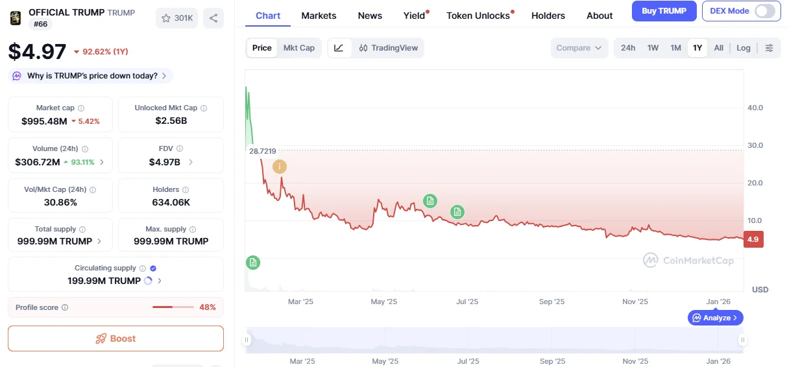The image size is (787, 367).
Task: Click the #66 rank badge
Action: click(x=41, y=24)
